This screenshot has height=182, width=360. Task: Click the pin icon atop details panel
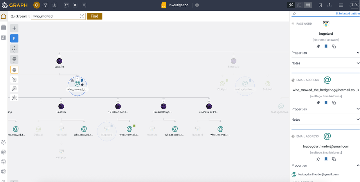294,14
